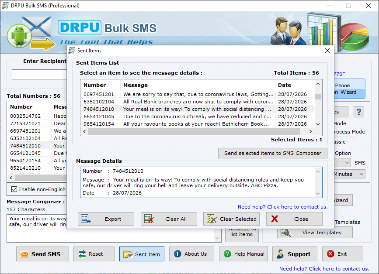
Task: Click the Support person icon
Action: pyautogui.click(x=280, y=254)
